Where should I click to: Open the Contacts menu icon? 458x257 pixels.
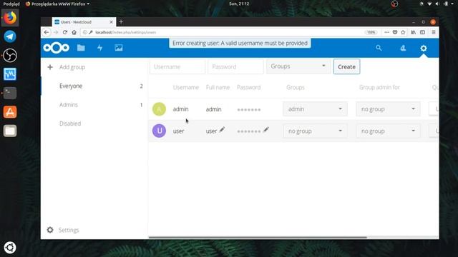point(403,48)
